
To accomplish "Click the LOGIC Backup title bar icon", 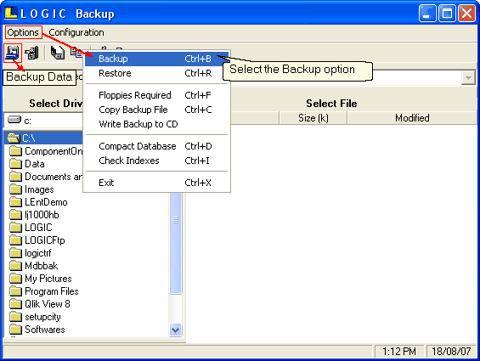I will [11, 14].
